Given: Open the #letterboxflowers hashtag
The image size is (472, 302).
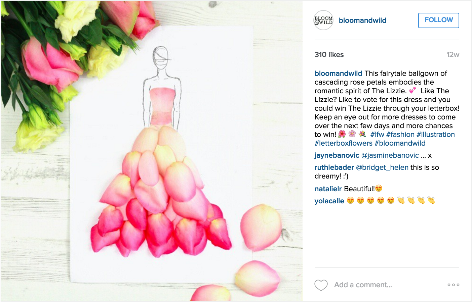Looking at the screenshot, I should coord(344,143).
